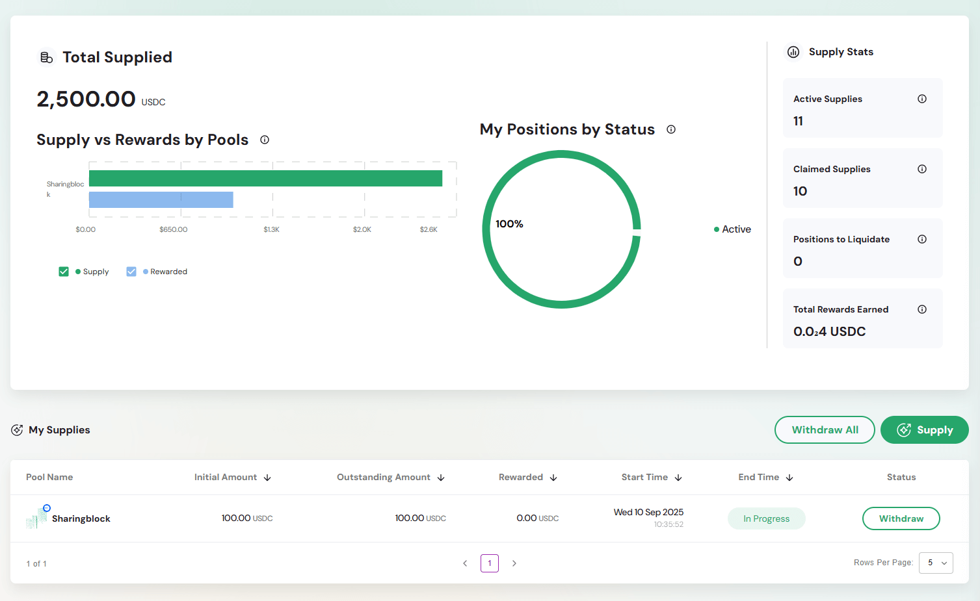The width and height of the screenshot is (980, 601).
Task: Click info icon beside Claimed Supplies
Action: click(x=921, y=169)
